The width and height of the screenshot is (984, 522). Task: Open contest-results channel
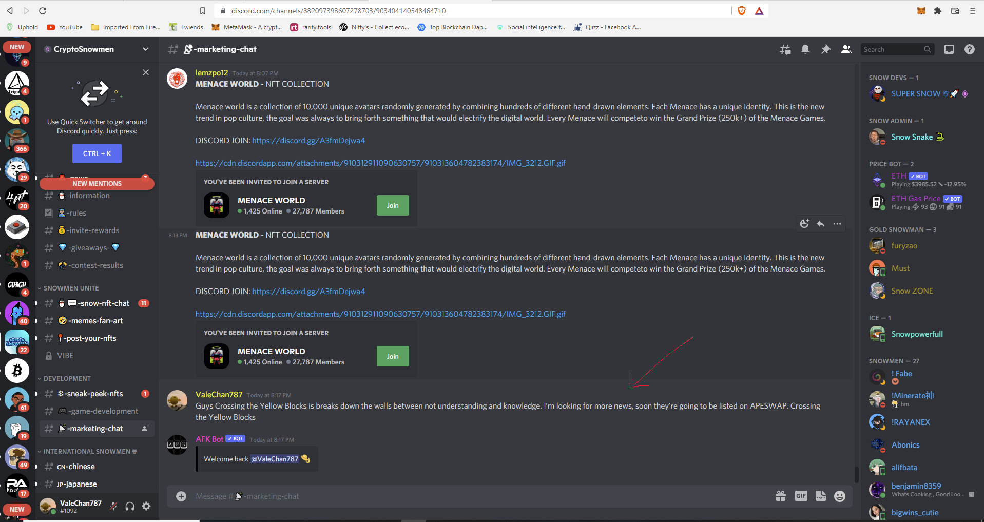click(x=97, y=265)
